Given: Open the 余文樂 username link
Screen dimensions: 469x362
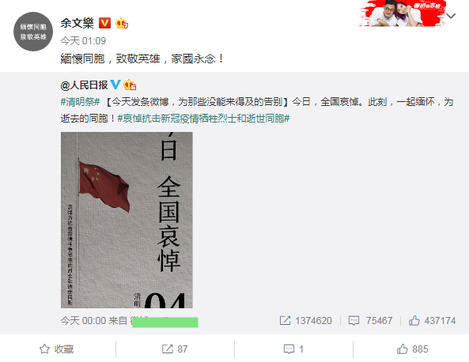Looking at the screenshot, I should point(78,23).
